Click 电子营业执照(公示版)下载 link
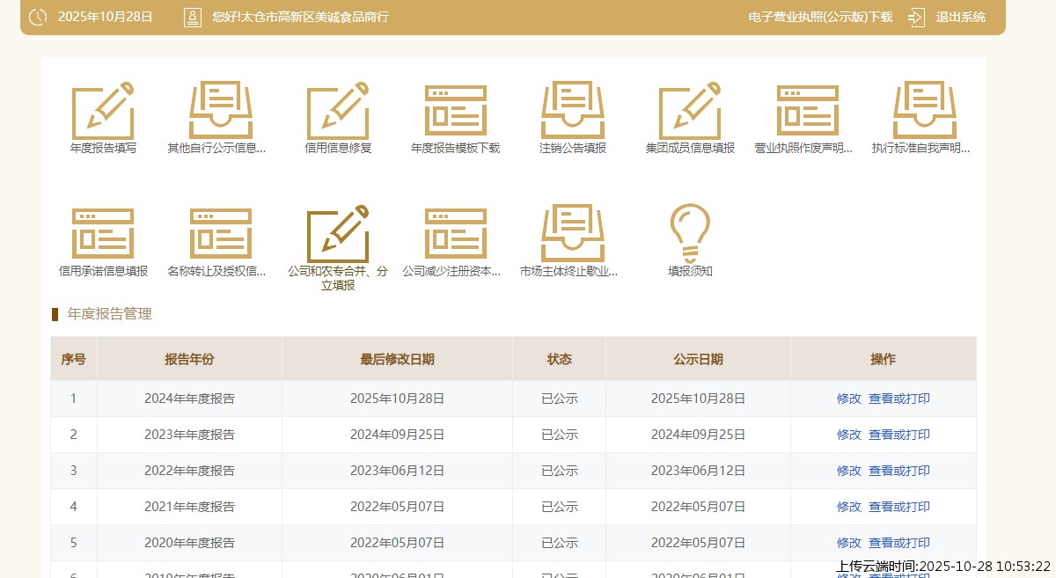Viewport: 1056px width, 578px height. tap(819, 17)
